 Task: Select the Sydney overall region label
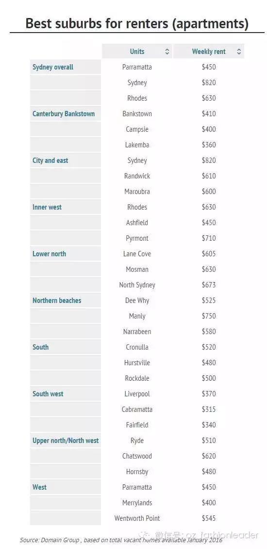tap(53, 67)
